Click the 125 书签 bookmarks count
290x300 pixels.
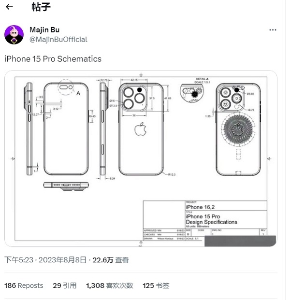[156, 286]
